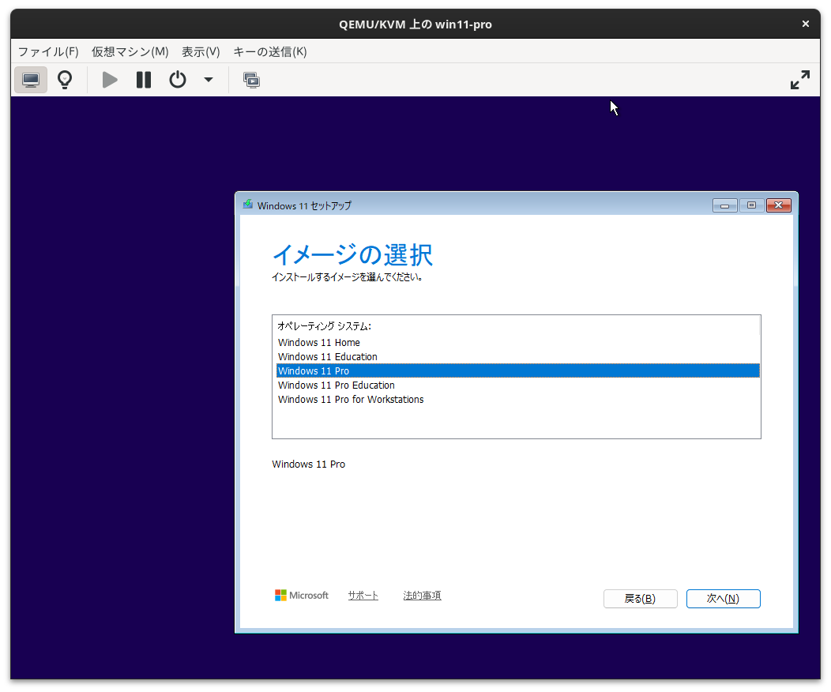
Task: Pause the win11-pro virtual machine
Action: click(x=143, y=79)
